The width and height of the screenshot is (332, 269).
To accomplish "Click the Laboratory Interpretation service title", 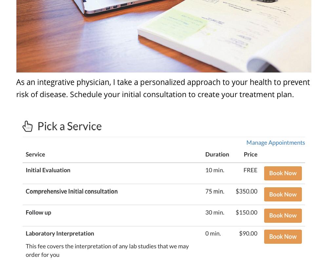I will coord(60,234).
